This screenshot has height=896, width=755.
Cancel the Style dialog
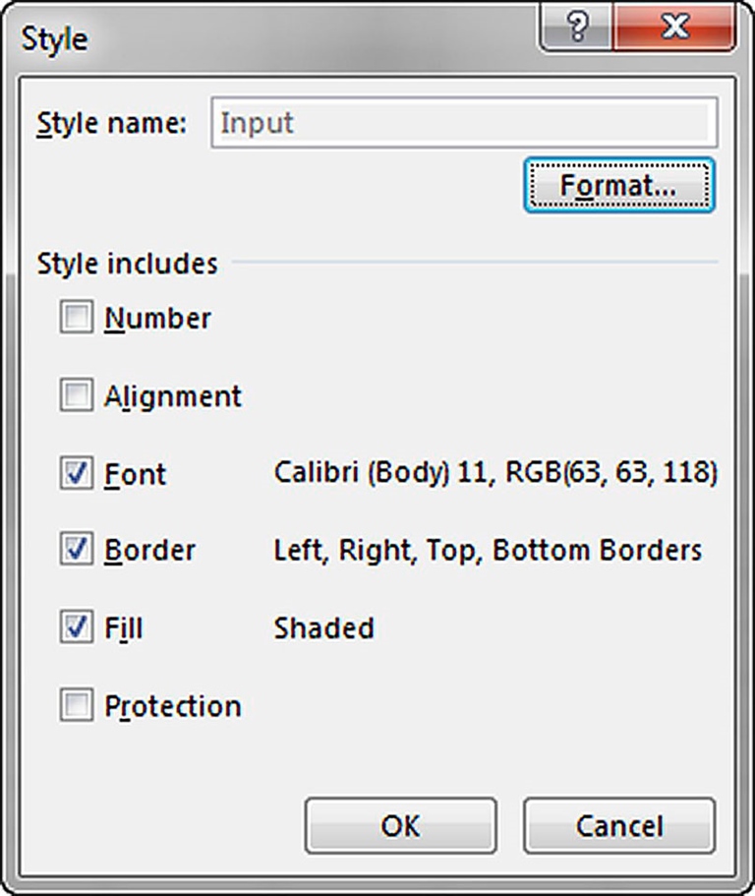[618, 826]
